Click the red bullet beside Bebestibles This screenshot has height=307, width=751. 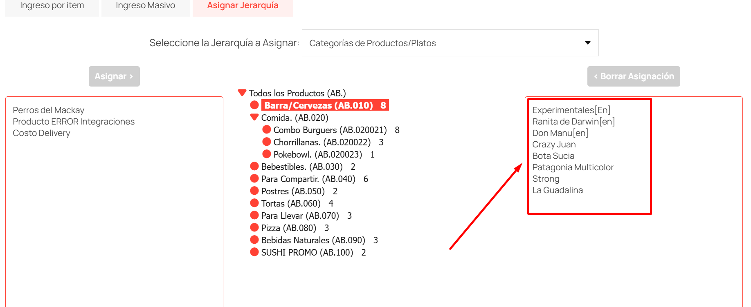click(x=254, y=167)
